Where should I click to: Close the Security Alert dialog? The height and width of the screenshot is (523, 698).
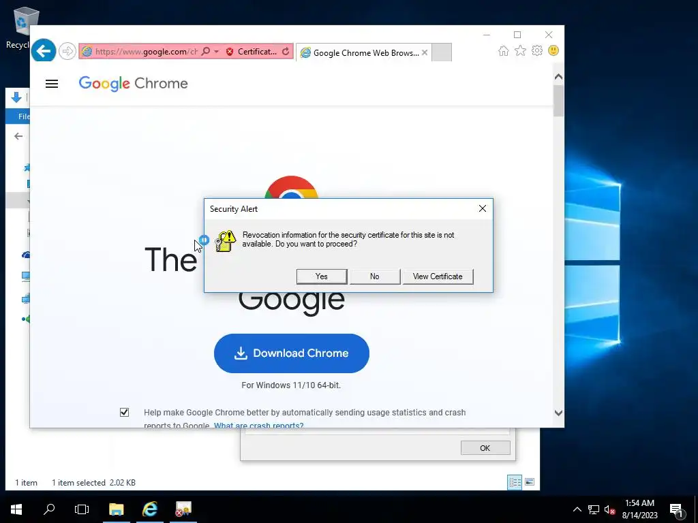(x=482, y=208)
